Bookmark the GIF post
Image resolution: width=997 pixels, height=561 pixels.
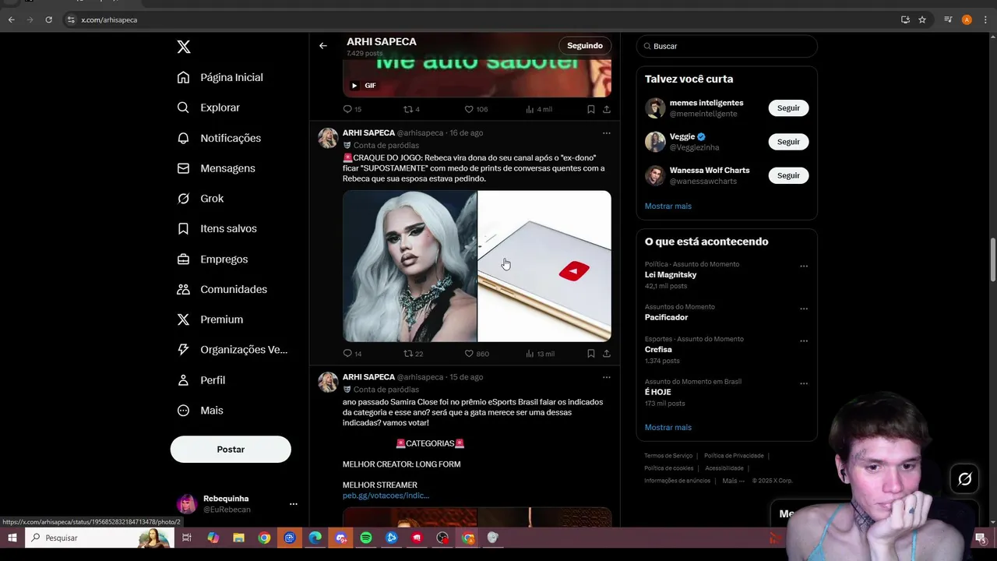(591, 109)
